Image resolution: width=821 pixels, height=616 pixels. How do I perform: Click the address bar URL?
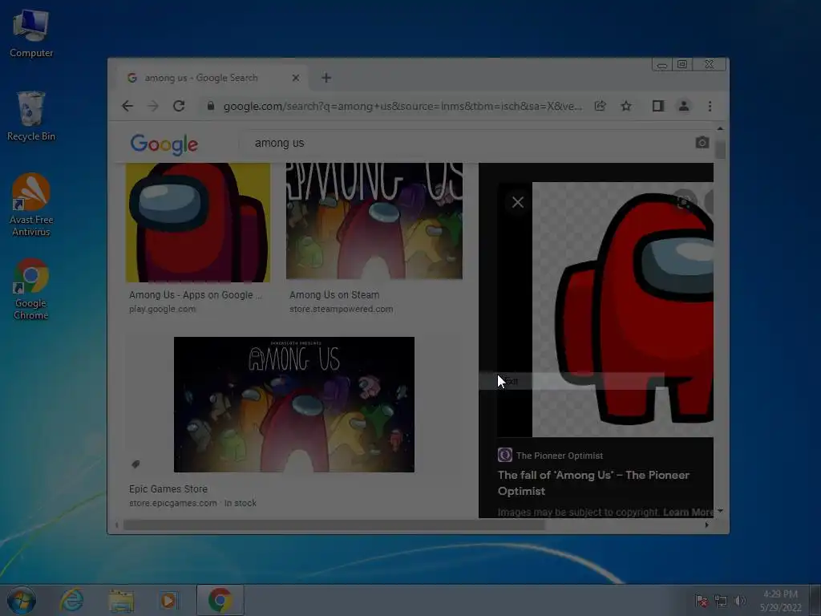(402, 107)
